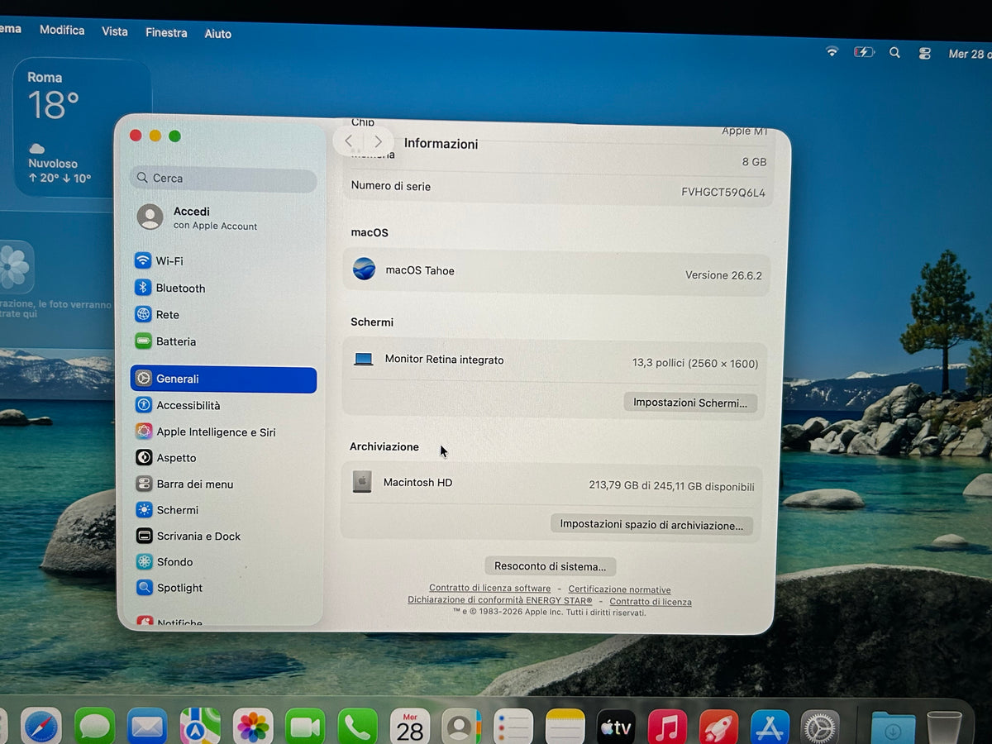Click the date and time in menu bar

pos(969,54)
